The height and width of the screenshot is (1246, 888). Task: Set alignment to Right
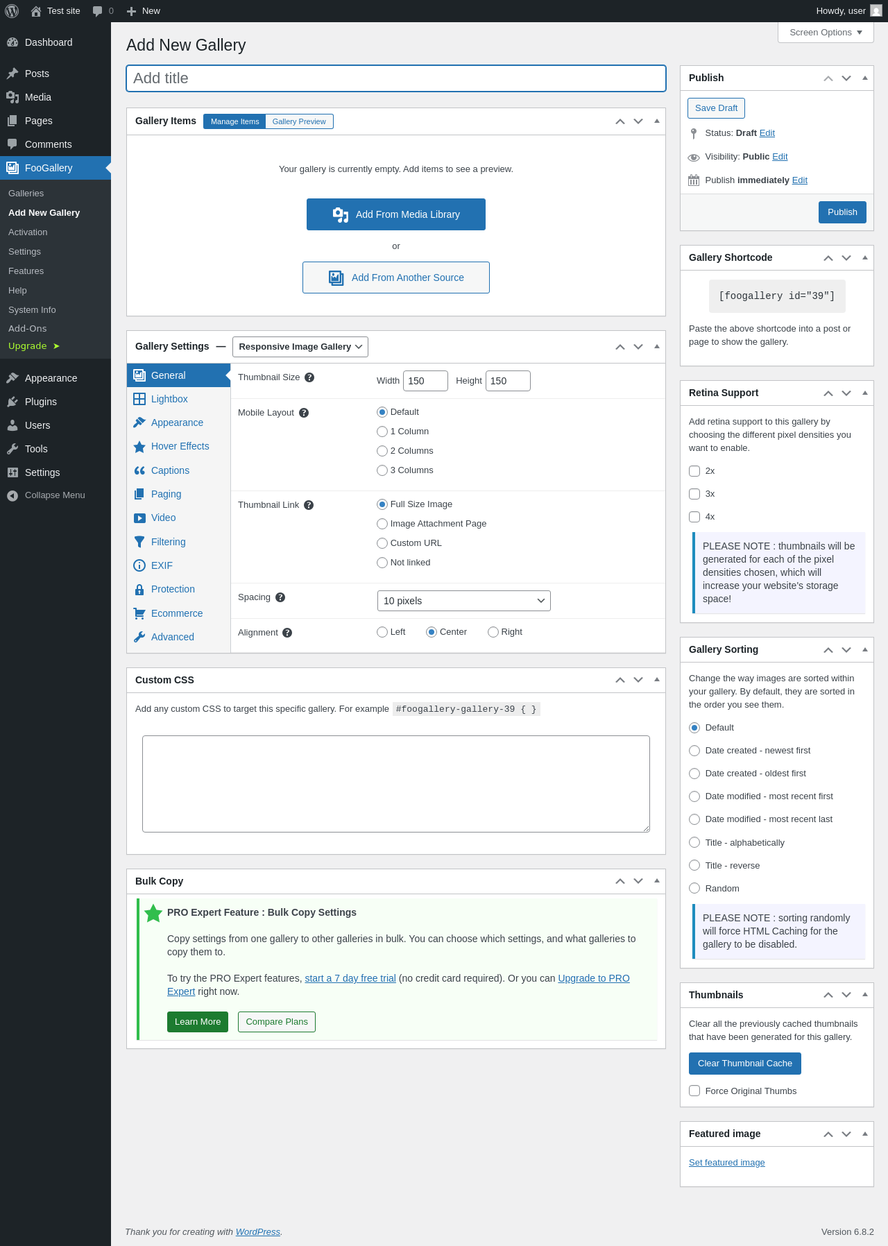(x=493, y=632)
